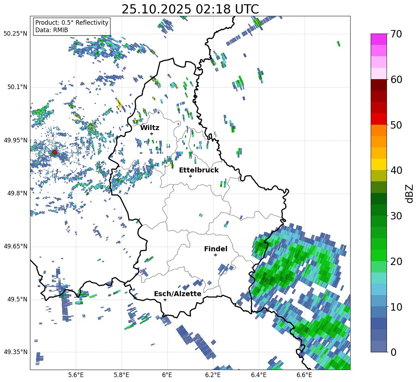The width and height of the screenshot is (418, 382).
Task: Click the 60 label on colorbar
Action: point(396,80)
